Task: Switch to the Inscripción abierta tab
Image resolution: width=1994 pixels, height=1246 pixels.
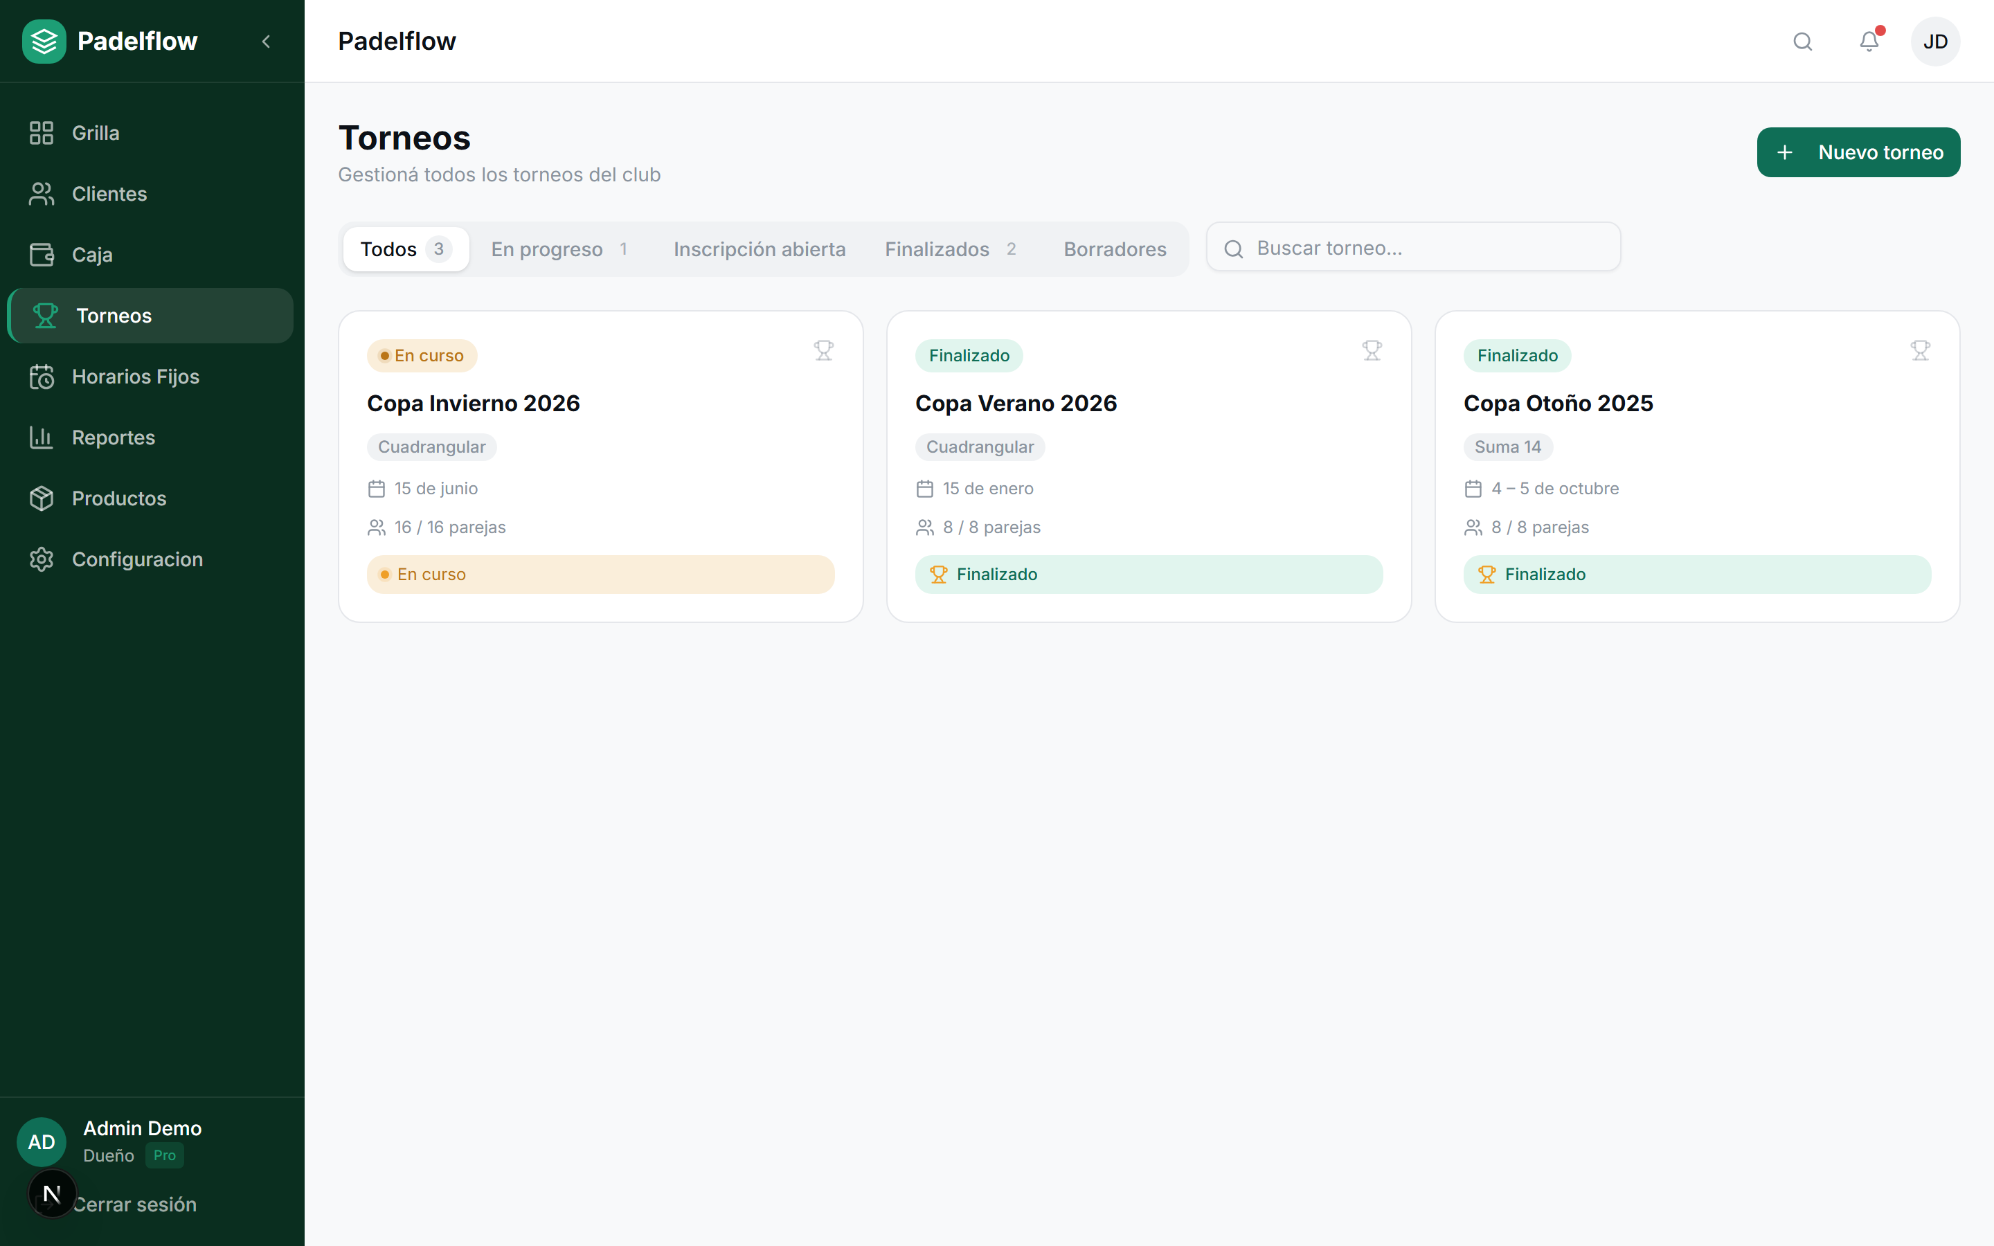Action: click(760, 249)
